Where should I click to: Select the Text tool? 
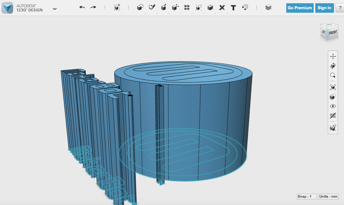click(233, 8)
